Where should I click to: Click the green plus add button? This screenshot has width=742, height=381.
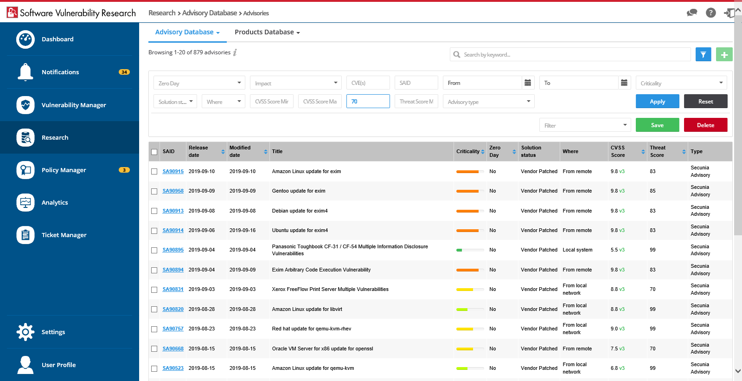click(724, 55)
